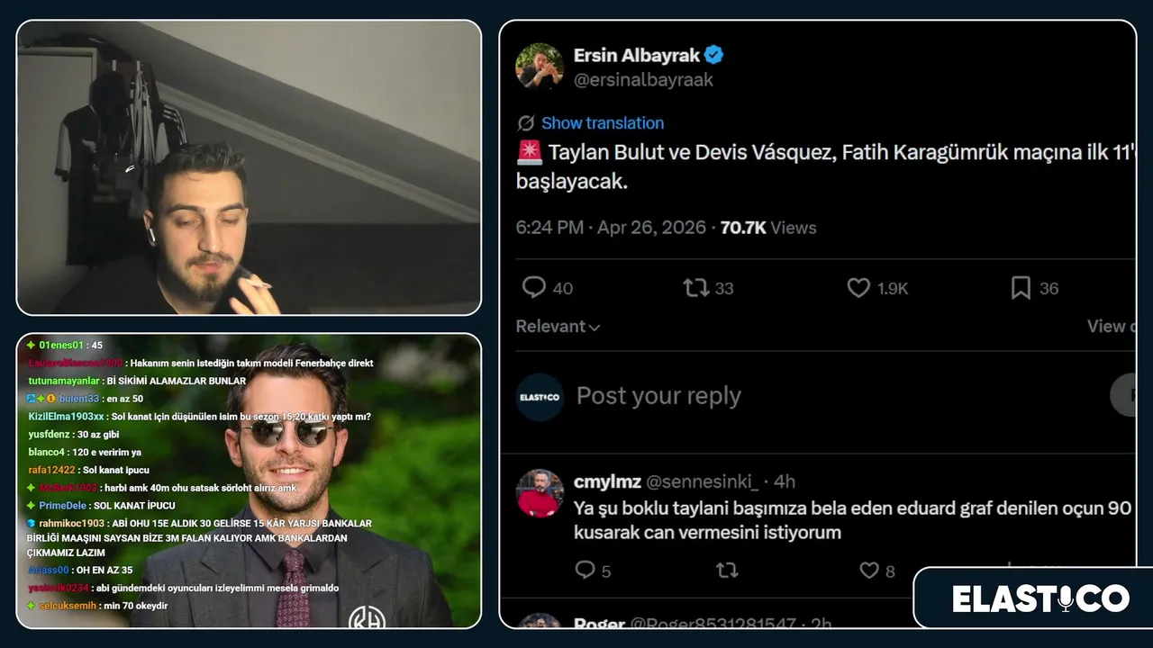Bookmark the tweet with 36 bookmarks

(1021, 288)
